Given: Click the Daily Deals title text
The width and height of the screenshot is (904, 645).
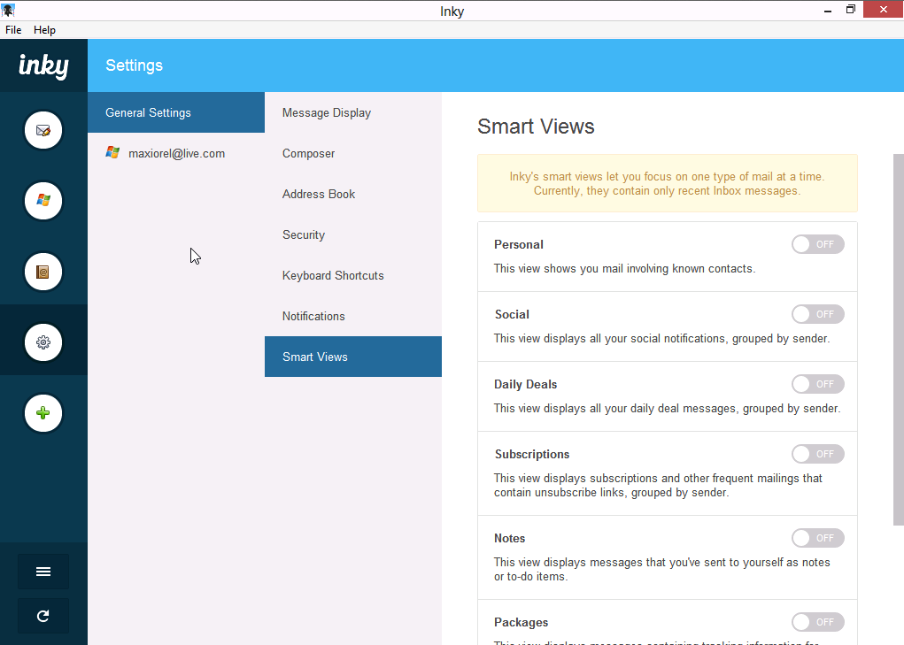Looking at the screenshot, I should point(525,385).
